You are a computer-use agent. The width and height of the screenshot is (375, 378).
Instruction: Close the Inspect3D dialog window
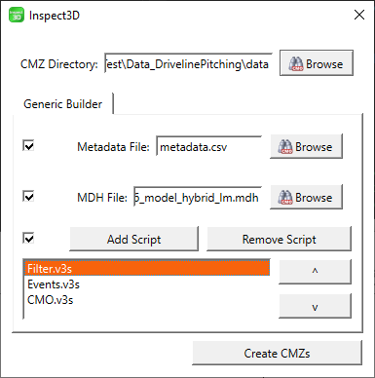[x=359, y=15]
